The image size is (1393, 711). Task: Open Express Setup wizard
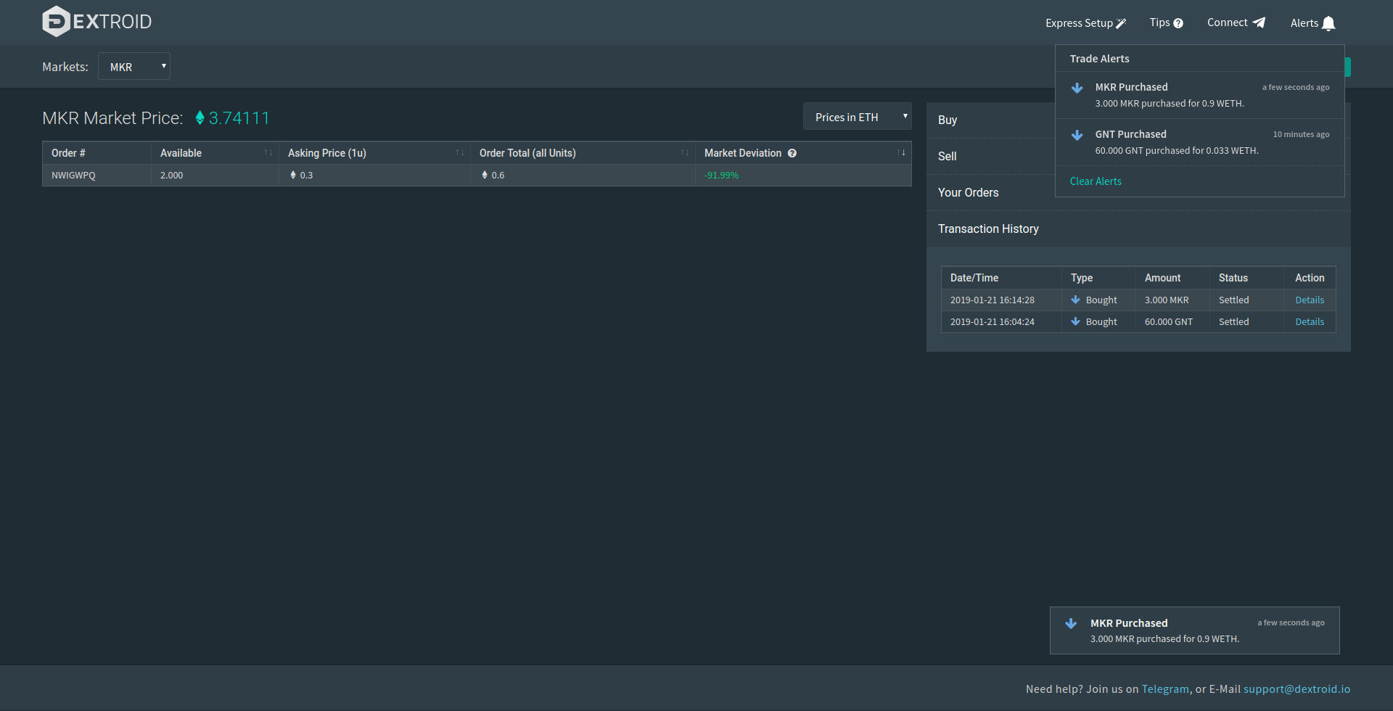tap(1085, 23)
